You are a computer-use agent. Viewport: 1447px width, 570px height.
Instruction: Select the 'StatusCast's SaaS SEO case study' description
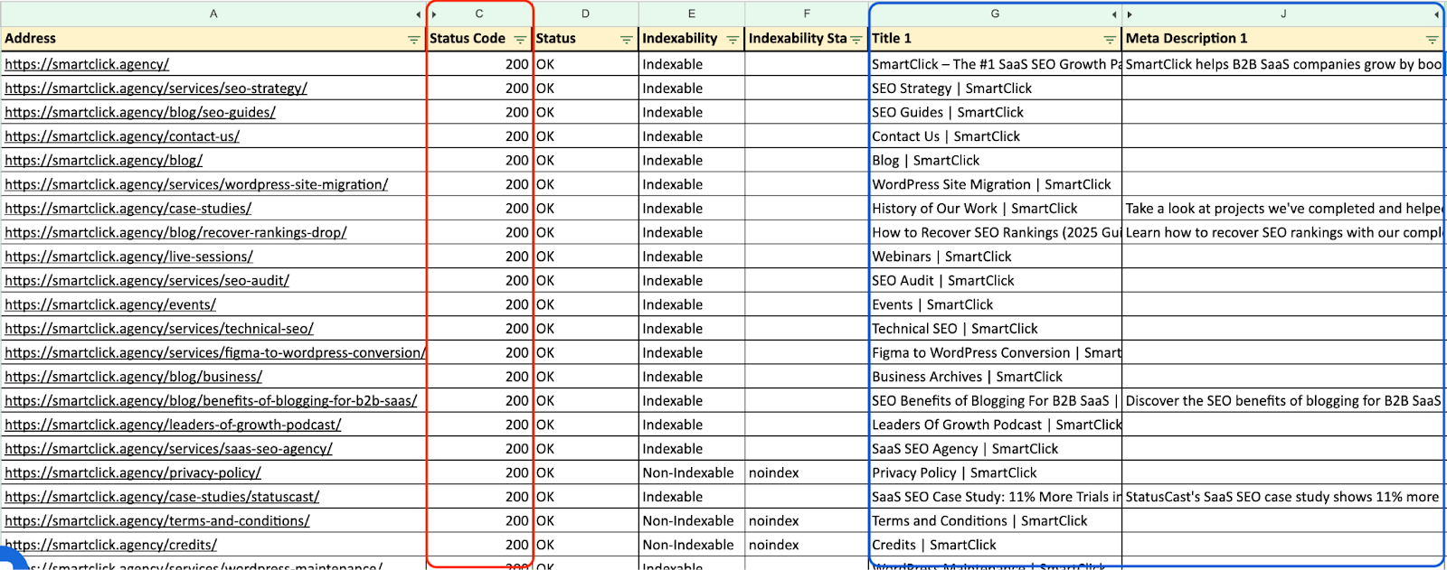pyautogui.click(x=1283, y=497)
